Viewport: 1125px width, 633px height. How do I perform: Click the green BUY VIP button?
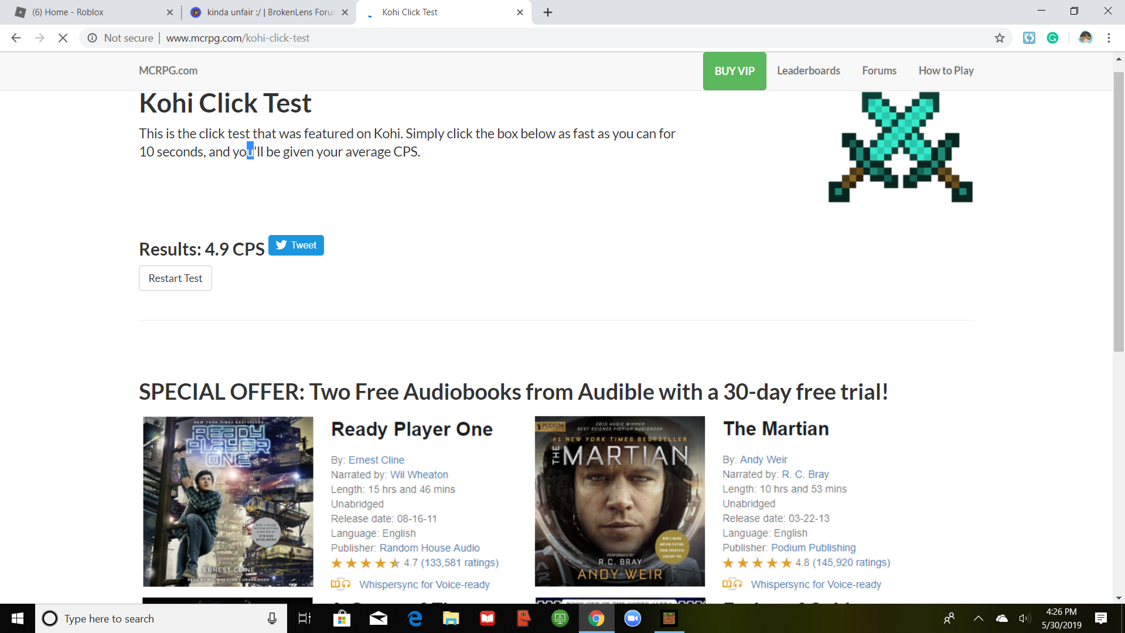point(734,71)
